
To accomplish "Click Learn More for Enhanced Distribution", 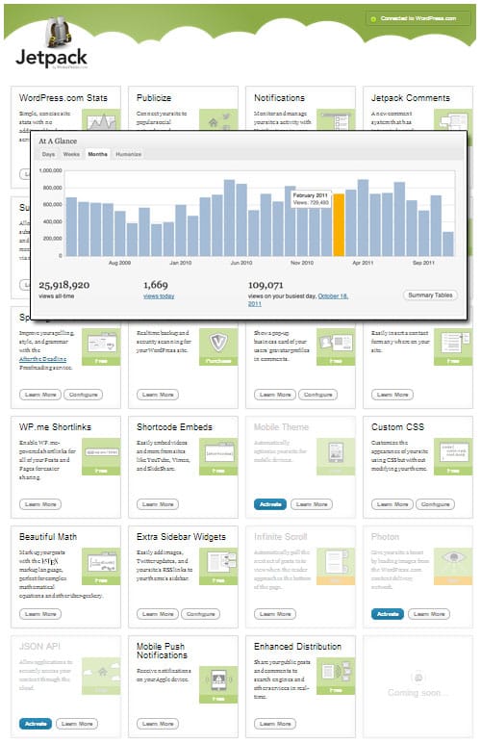I will pos(275,724).
